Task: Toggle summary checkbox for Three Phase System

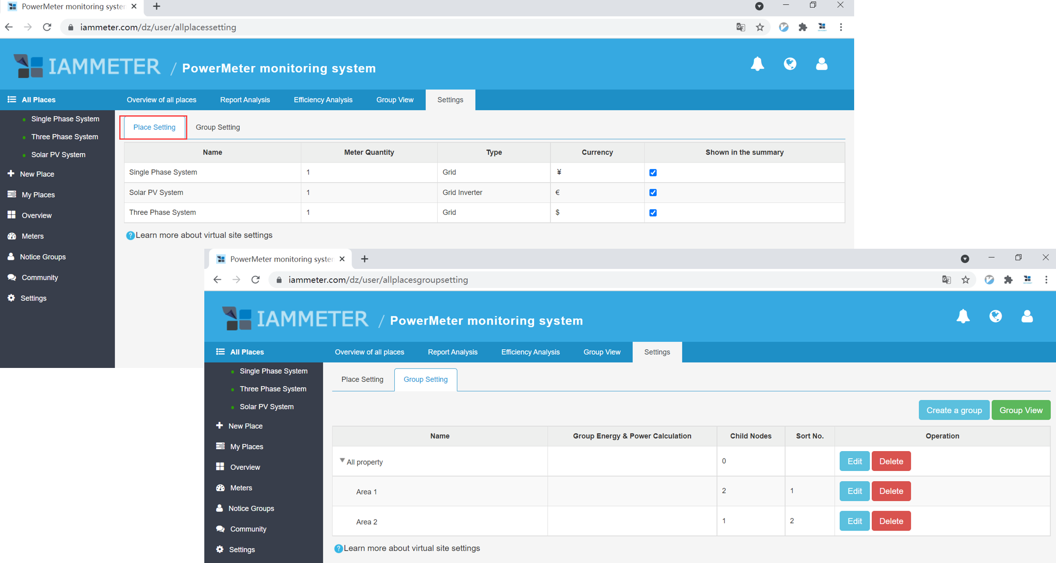Action: point(653,213)
